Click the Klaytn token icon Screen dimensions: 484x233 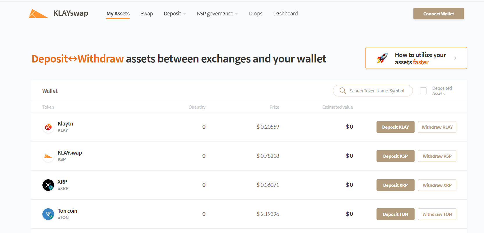click(48, 127)
